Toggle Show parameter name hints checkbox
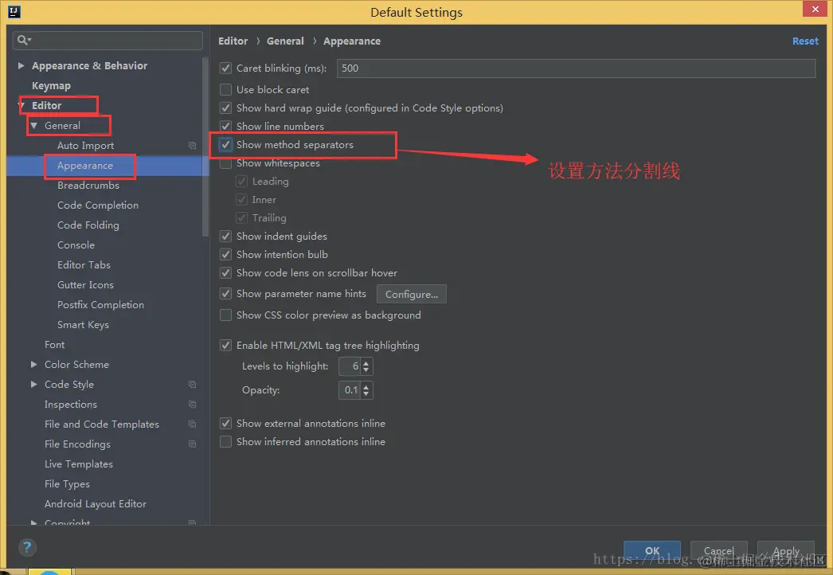833x575 pixels. tap(226, 293)
